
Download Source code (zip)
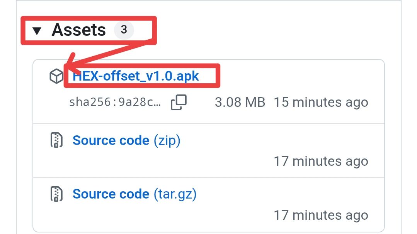pyautogui.click(x=126, y=140)
